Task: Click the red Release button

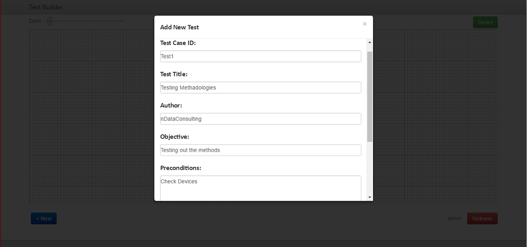Action: [482, 218]
